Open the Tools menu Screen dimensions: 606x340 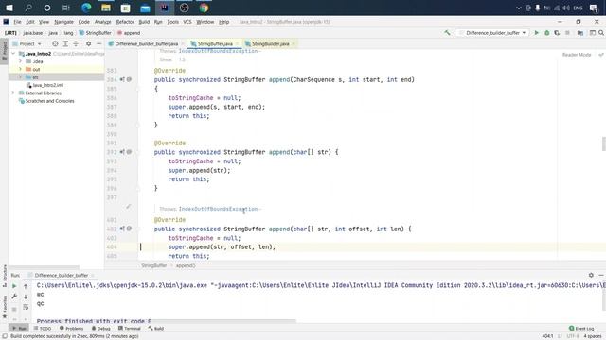(x=172, y=22)
